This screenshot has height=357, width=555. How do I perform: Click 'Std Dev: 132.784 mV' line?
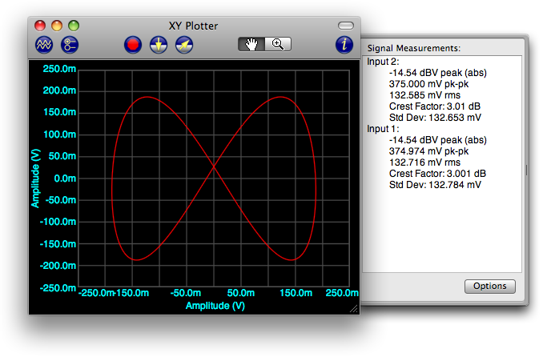435,185
